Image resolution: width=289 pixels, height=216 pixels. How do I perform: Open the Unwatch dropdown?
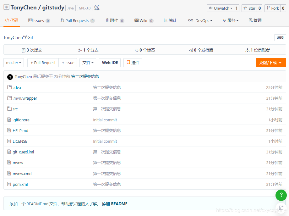pos(221,8)
